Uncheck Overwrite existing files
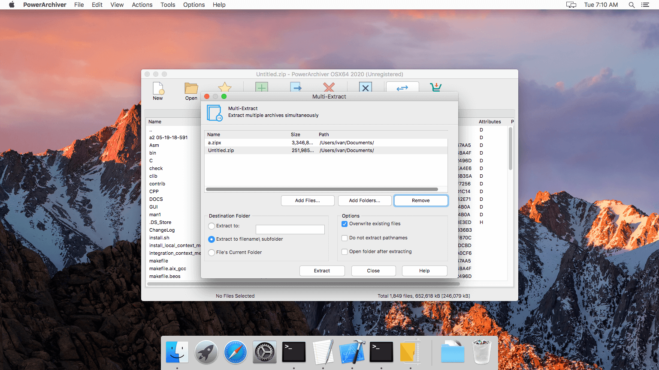Viewport: 659px width, 370px height. point(345,224)
